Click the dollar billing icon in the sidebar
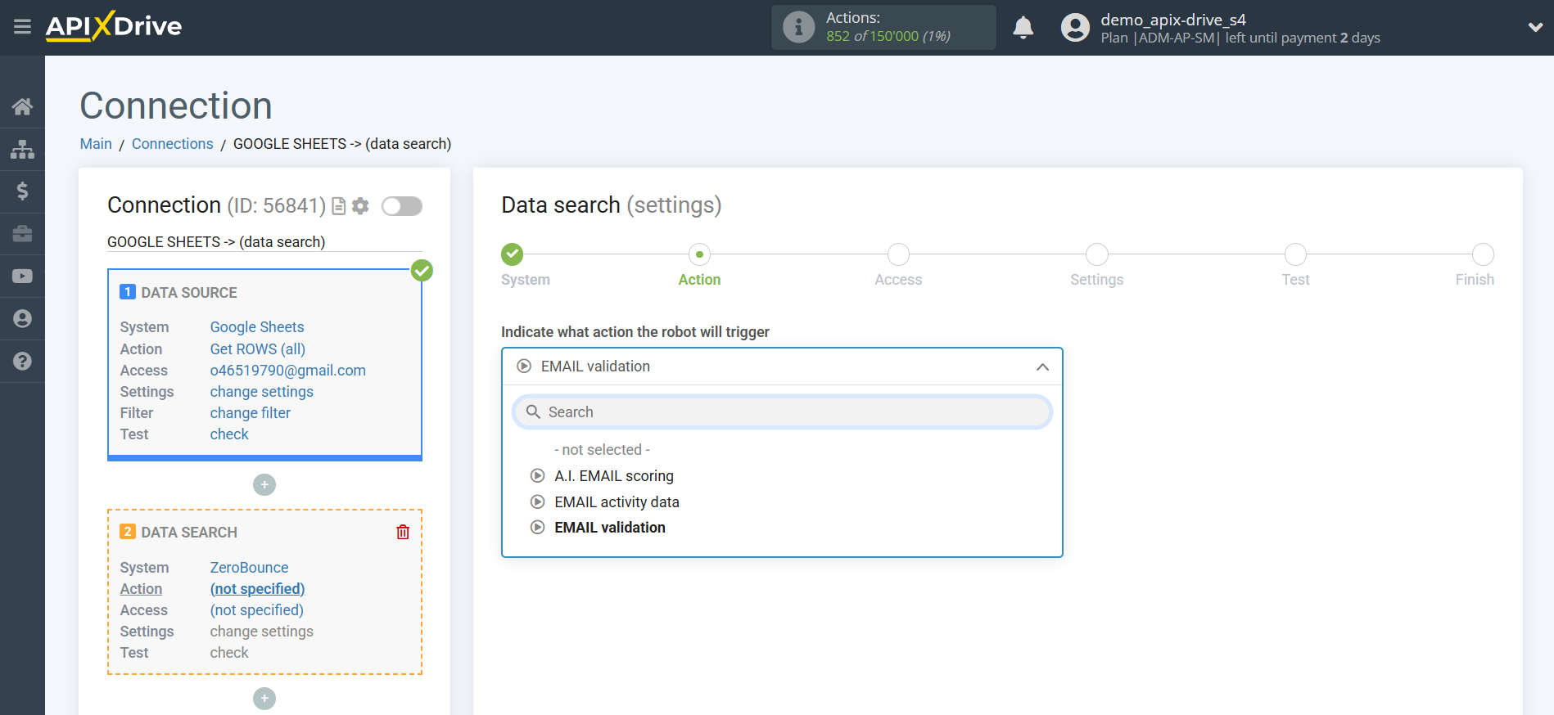 (22, 191)
